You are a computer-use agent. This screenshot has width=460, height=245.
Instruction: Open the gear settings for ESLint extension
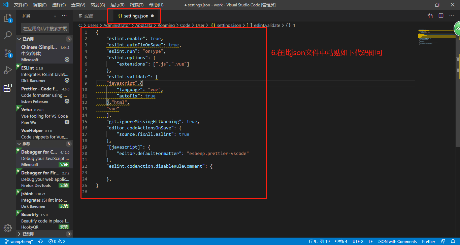click(x=67, y=81)
